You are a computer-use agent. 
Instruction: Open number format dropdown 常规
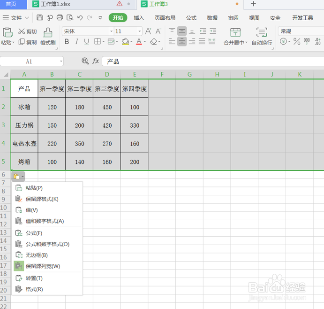[x=301, y=31]
